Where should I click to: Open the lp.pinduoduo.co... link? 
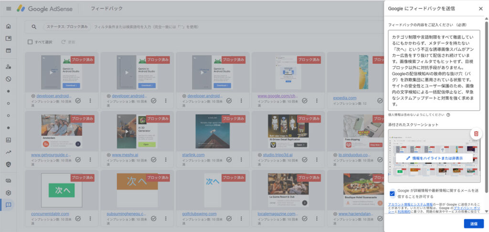[354, 154]
